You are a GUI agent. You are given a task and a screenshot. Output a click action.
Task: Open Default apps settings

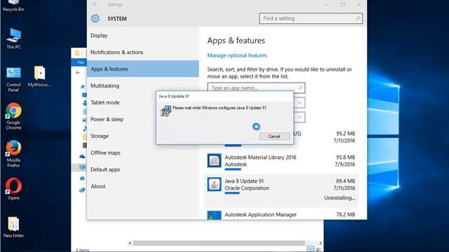[x=142, y=169]
